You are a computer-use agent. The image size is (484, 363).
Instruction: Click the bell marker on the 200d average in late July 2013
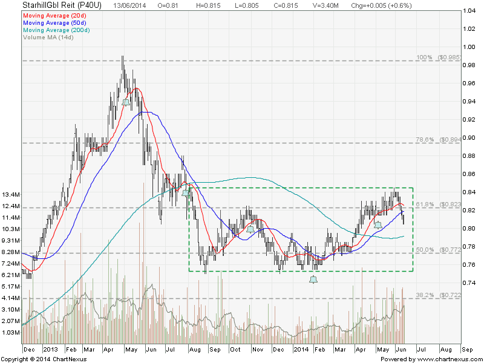[x=186, y=193]
